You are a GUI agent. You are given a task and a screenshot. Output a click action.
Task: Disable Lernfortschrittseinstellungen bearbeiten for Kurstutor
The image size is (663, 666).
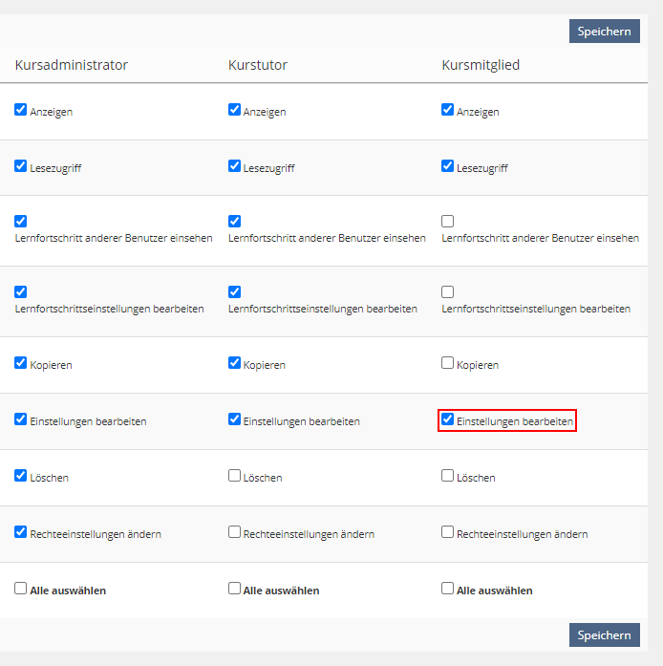[x=234, y=292]
